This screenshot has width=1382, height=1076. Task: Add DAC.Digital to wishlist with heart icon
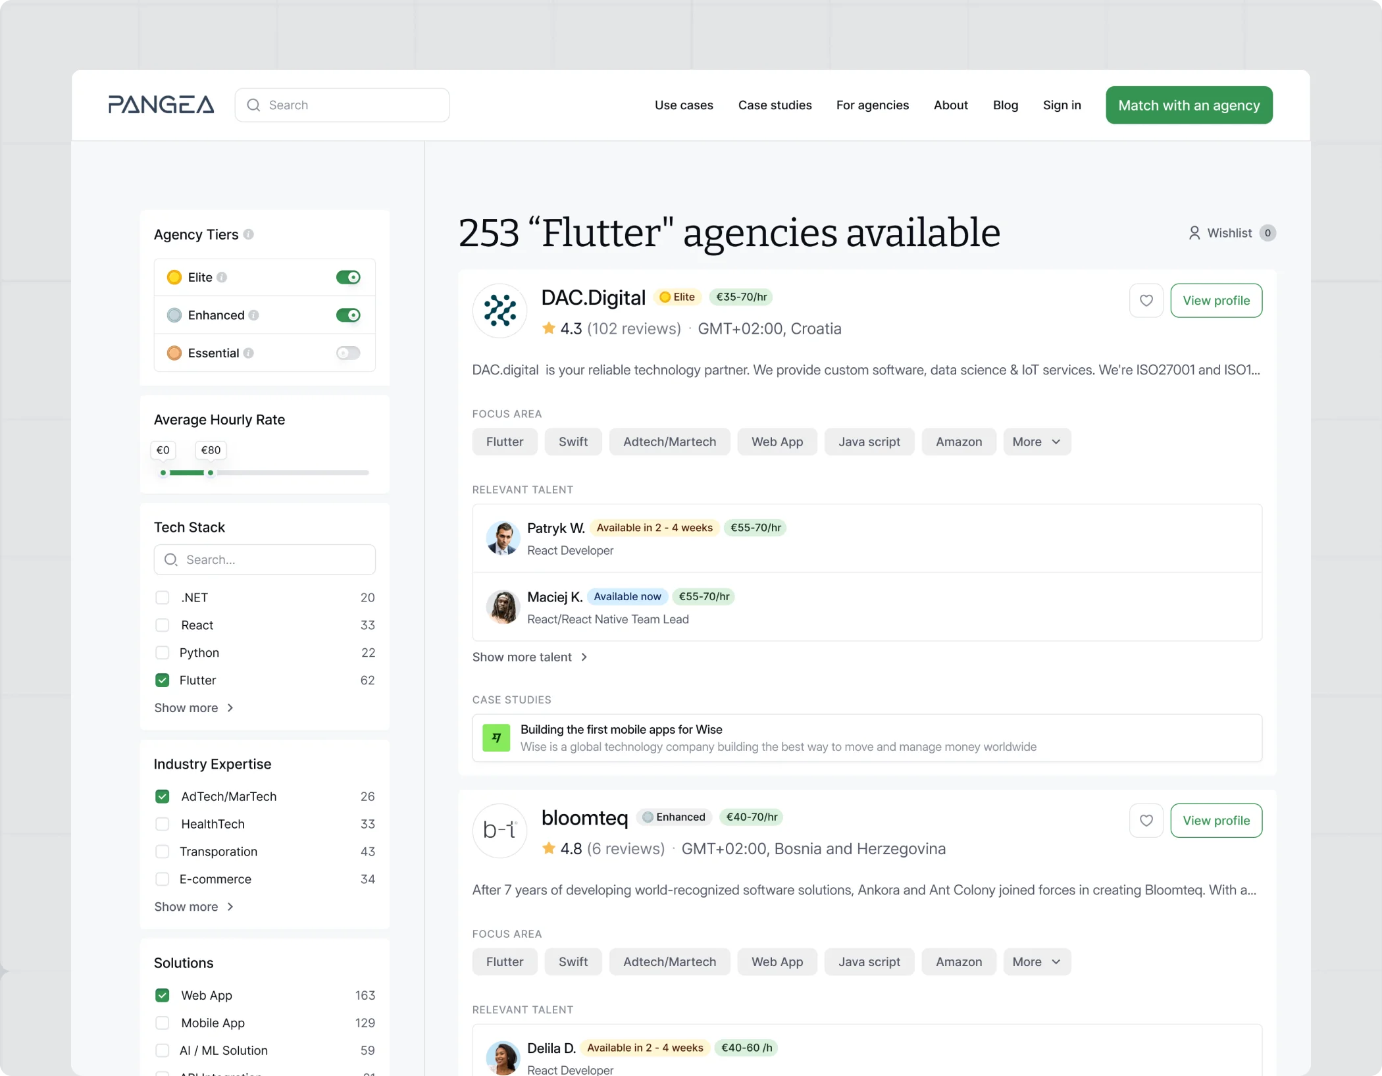1146,301
